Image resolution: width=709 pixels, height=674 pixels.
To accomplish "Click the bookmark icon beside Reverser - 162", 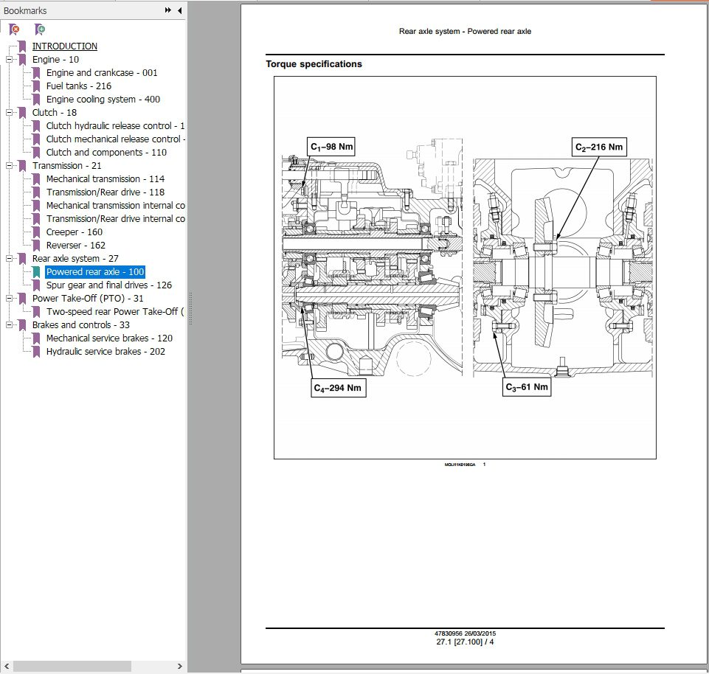I will (x=35, y=245).
